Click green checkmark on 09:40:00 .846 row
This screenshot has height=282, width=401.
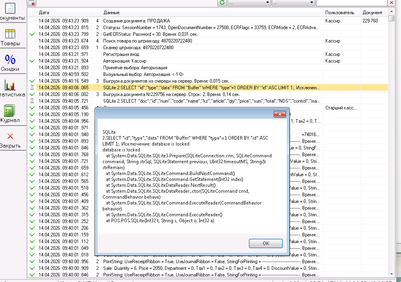point(32,275)
